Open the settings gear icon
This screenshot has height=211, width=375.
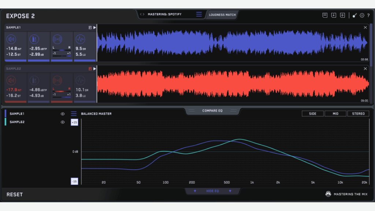pyautogui.click(x=362, y=15)
